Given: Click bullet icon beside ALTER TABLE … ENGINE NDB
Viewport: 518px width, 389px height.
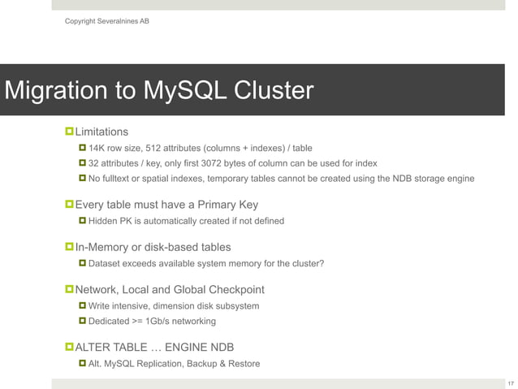Looking at the screenshot, I should (69, 347).
